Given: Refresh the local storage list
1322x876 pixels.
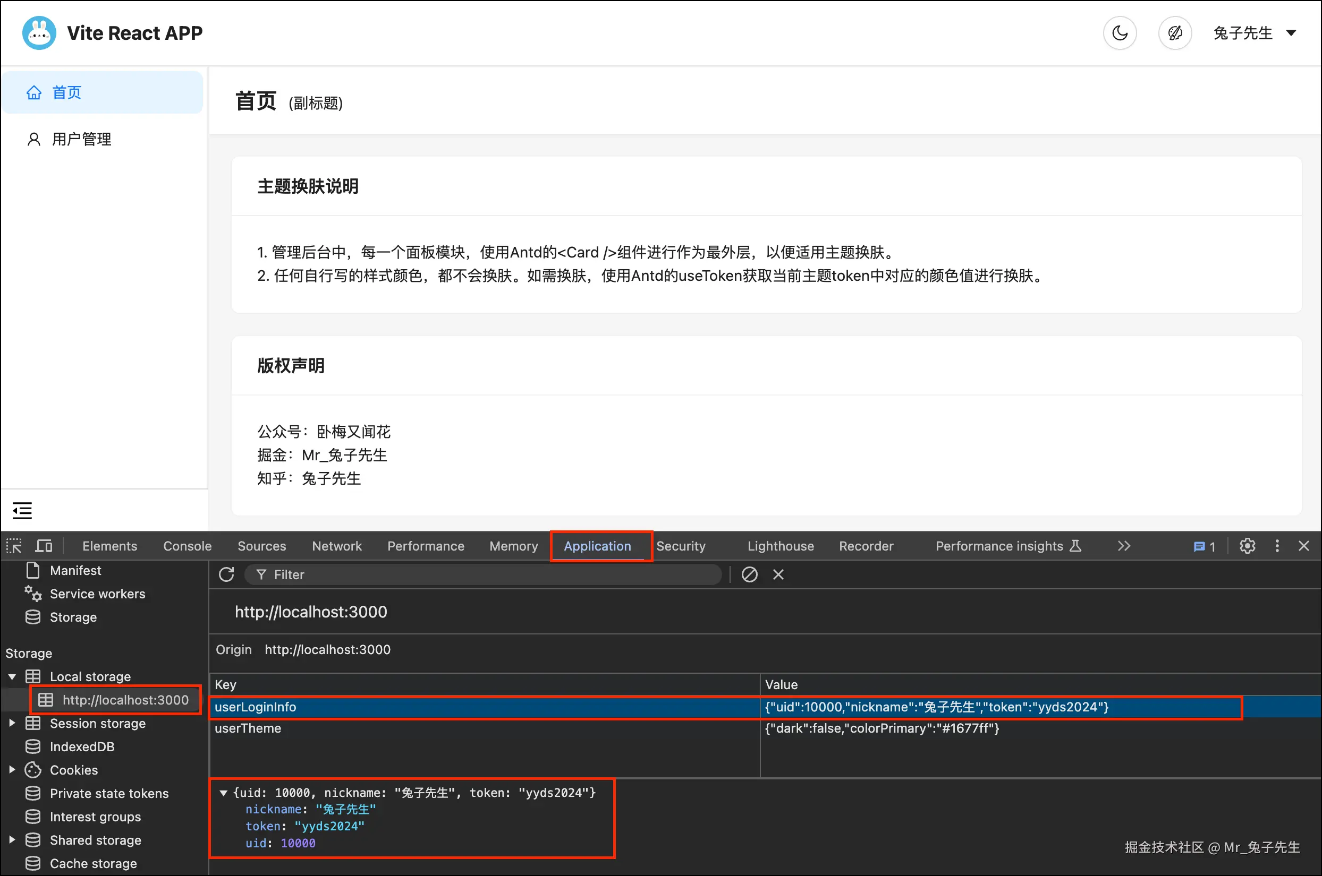Looking at the screenshot, I should (x=226, y=574).
